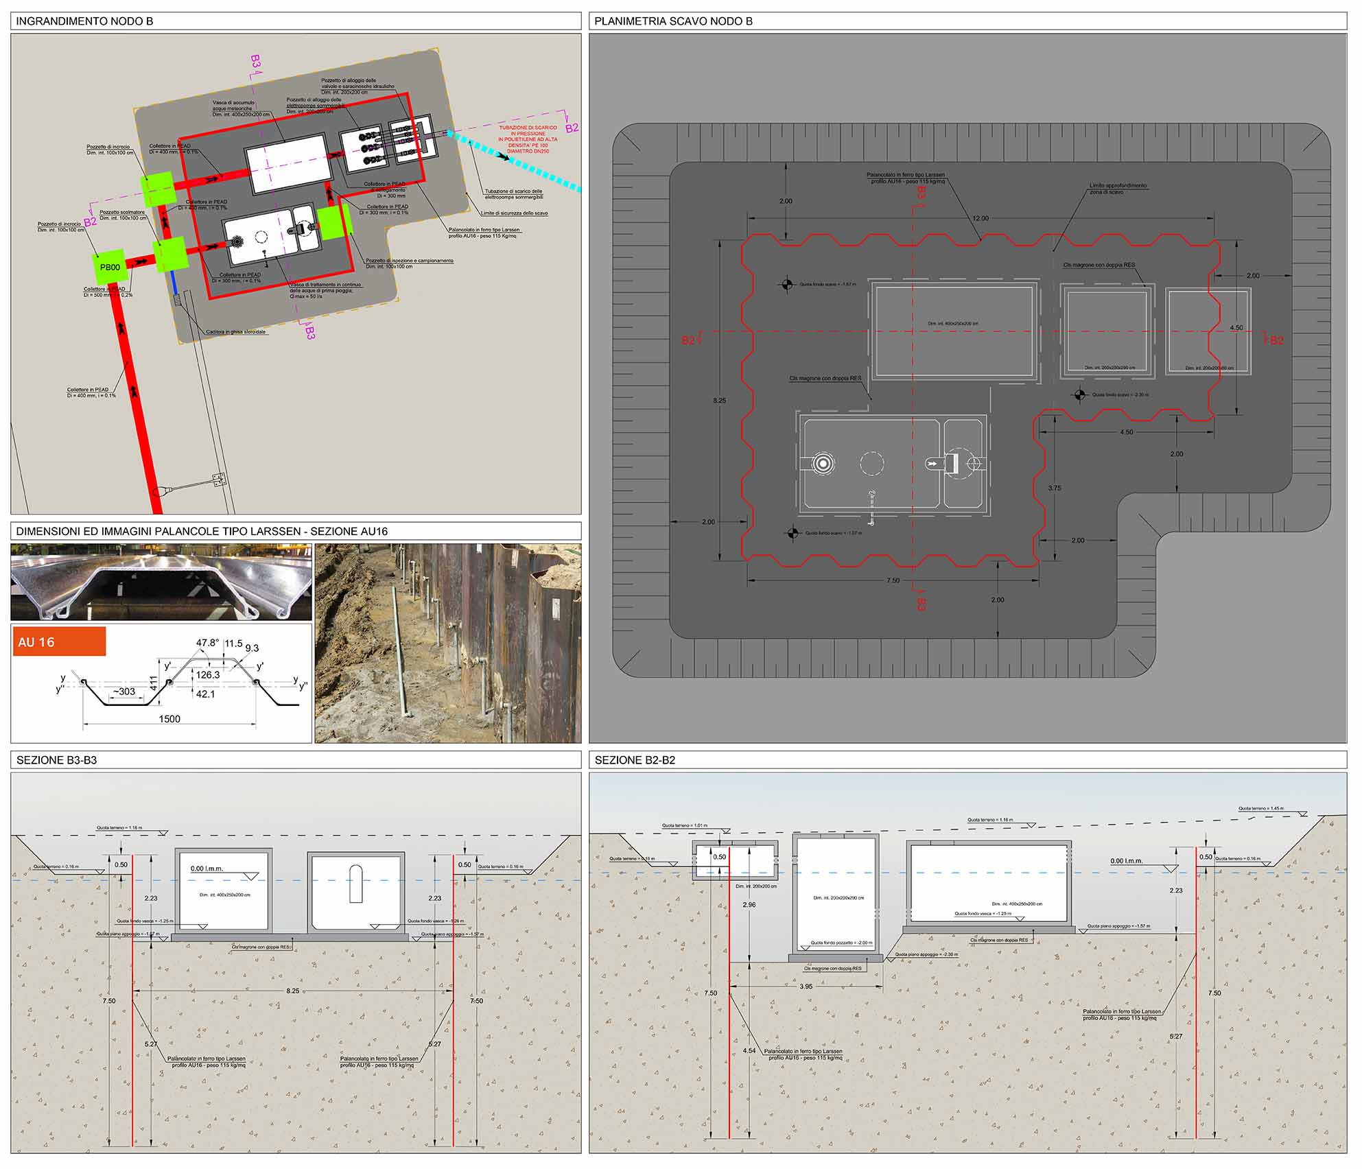Click the 'Limite approfondimento zona di scavo' label

coord(1118,189)
